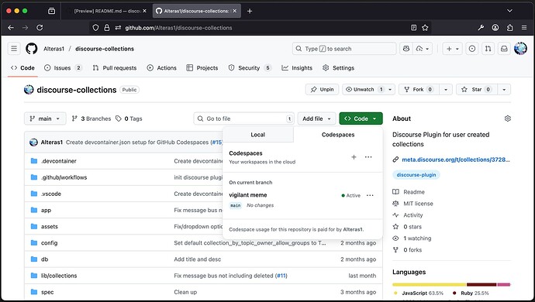This screenshot has width=535, height=302.
Task: Open Firefox extensions puzzle icon
Action: pos(509,28)
